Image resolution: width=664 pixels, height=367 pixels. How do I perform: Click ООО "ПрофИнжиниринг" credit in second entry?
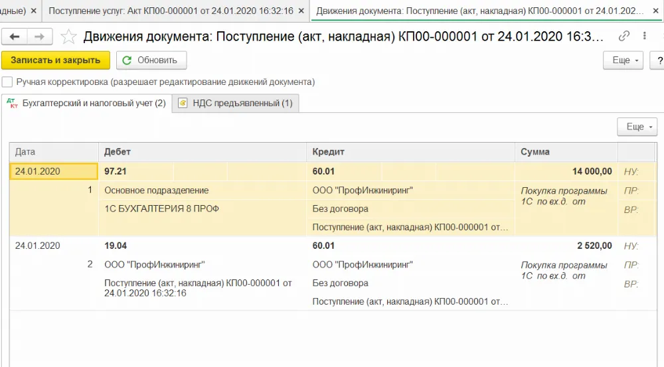tap(363, 265)
